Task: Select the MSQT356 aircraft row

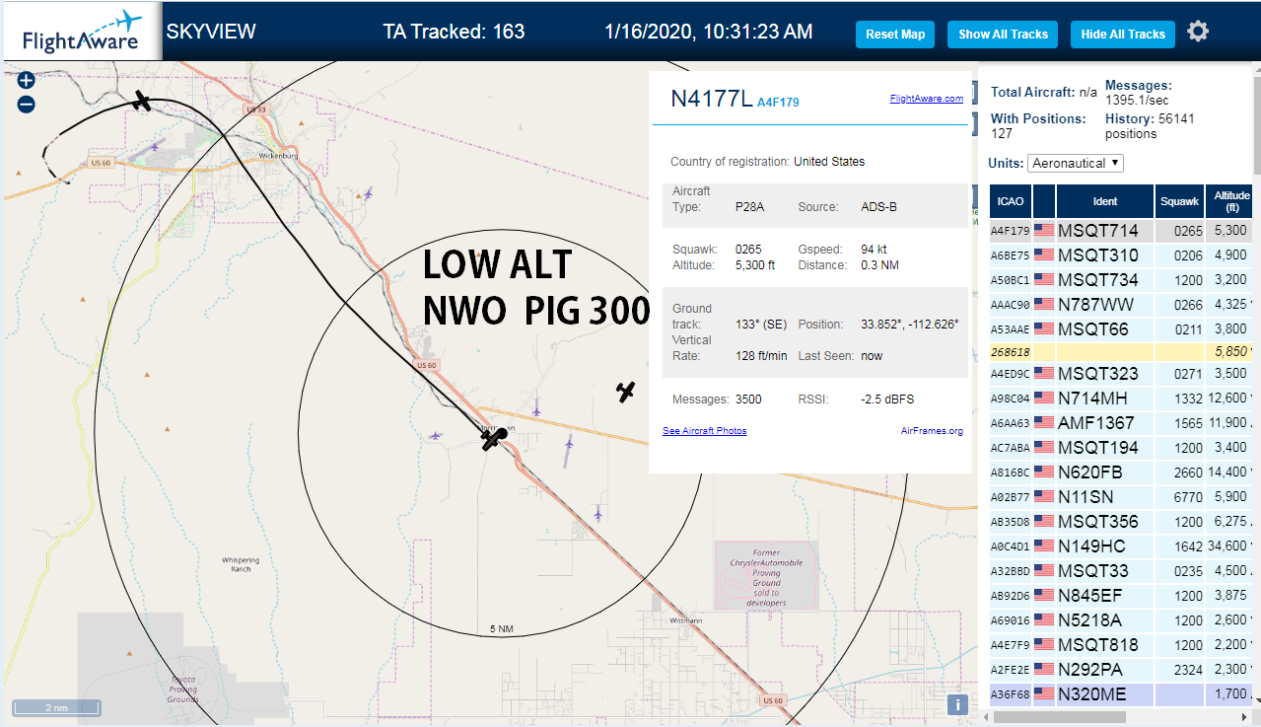Action: tap(1121, 522)
